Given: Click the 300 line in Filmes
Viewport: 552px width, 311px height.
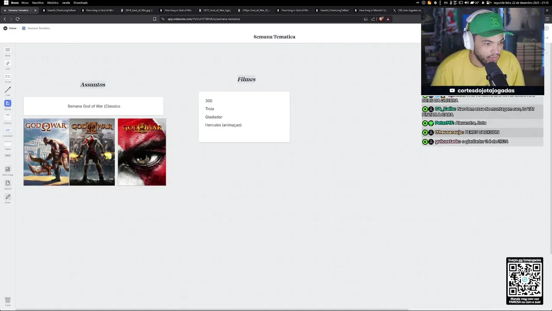Looking at the screenshot, I should click(209, 101).
